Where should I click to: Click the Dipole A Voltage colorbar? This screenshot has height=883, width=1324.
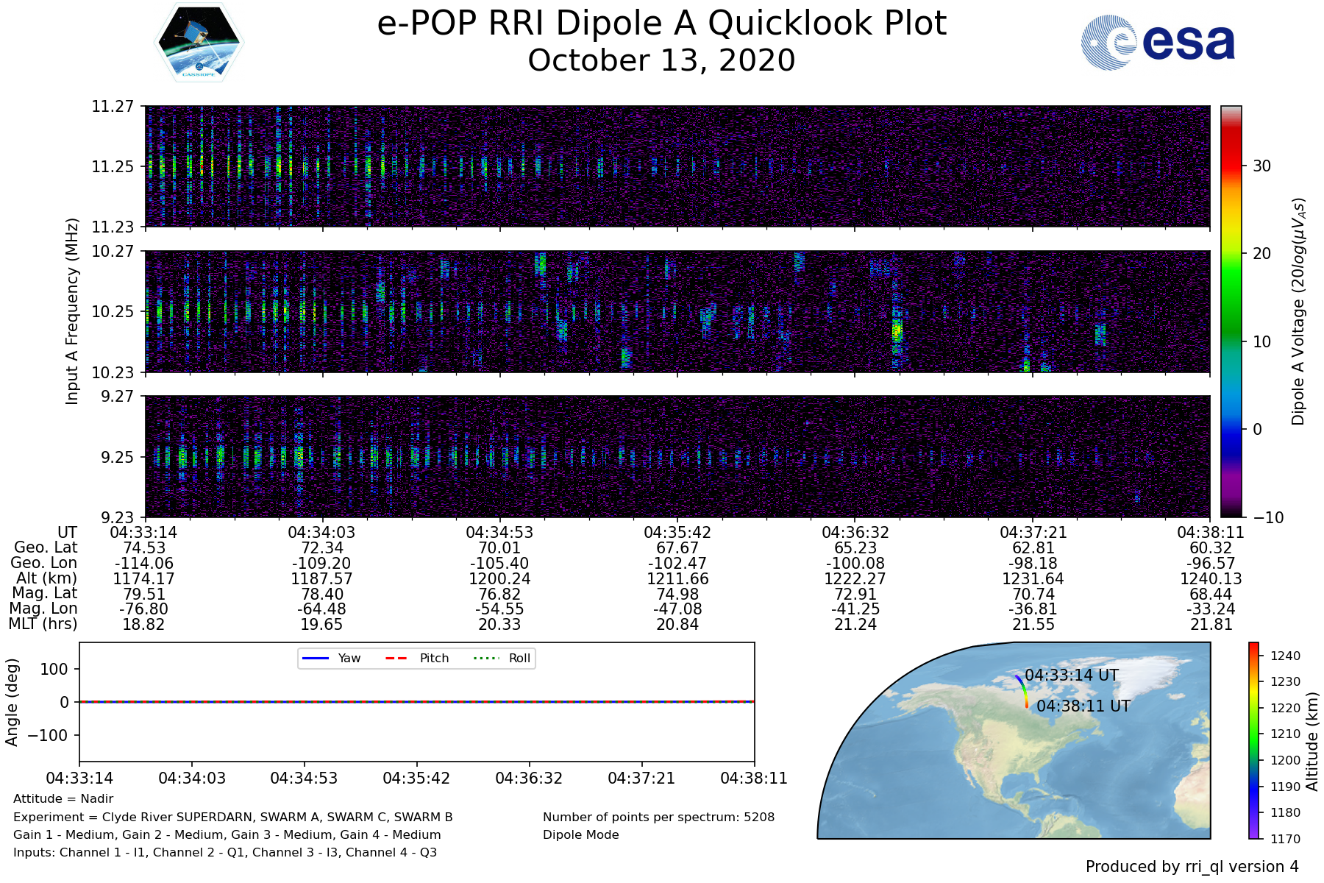(1231, 311)
